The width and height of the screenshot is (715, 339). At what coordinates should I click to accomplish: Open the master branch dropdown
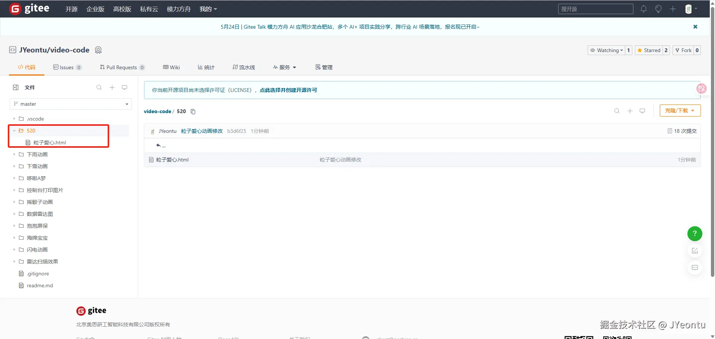click(71, 104)
